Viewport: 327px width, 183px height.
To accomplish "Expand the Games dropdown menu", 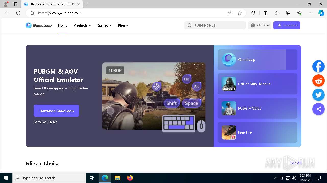I will (104, 25).
